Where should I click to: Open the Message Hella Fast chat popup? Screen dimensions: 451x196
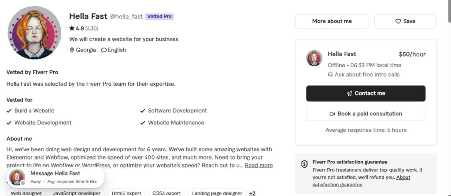click(55, 177)
